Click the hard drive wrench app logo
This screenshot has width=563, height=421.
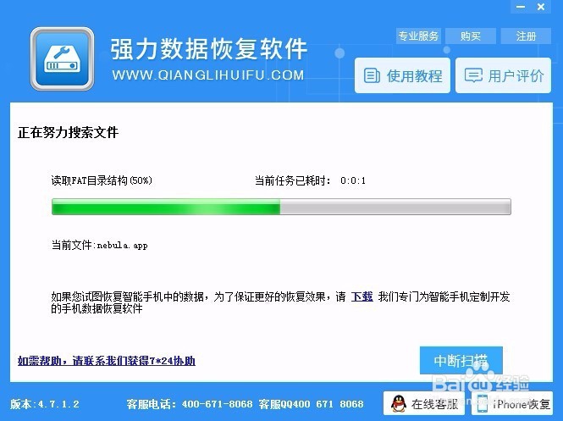[x=63, y=59]
